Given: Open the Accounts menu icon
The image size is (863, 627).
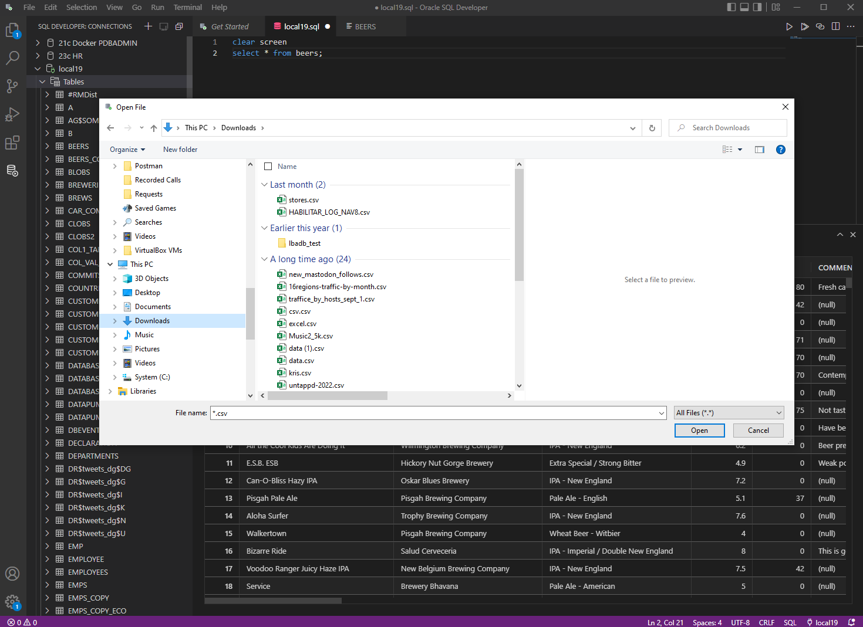Looking at the screenshot, I should tap(12, 574).
